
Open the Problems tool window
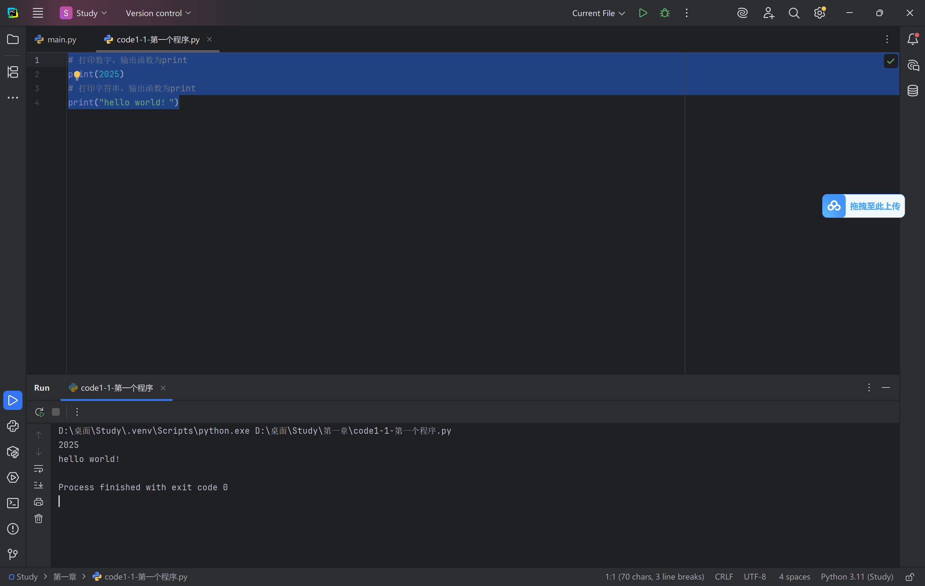[13, 529]
